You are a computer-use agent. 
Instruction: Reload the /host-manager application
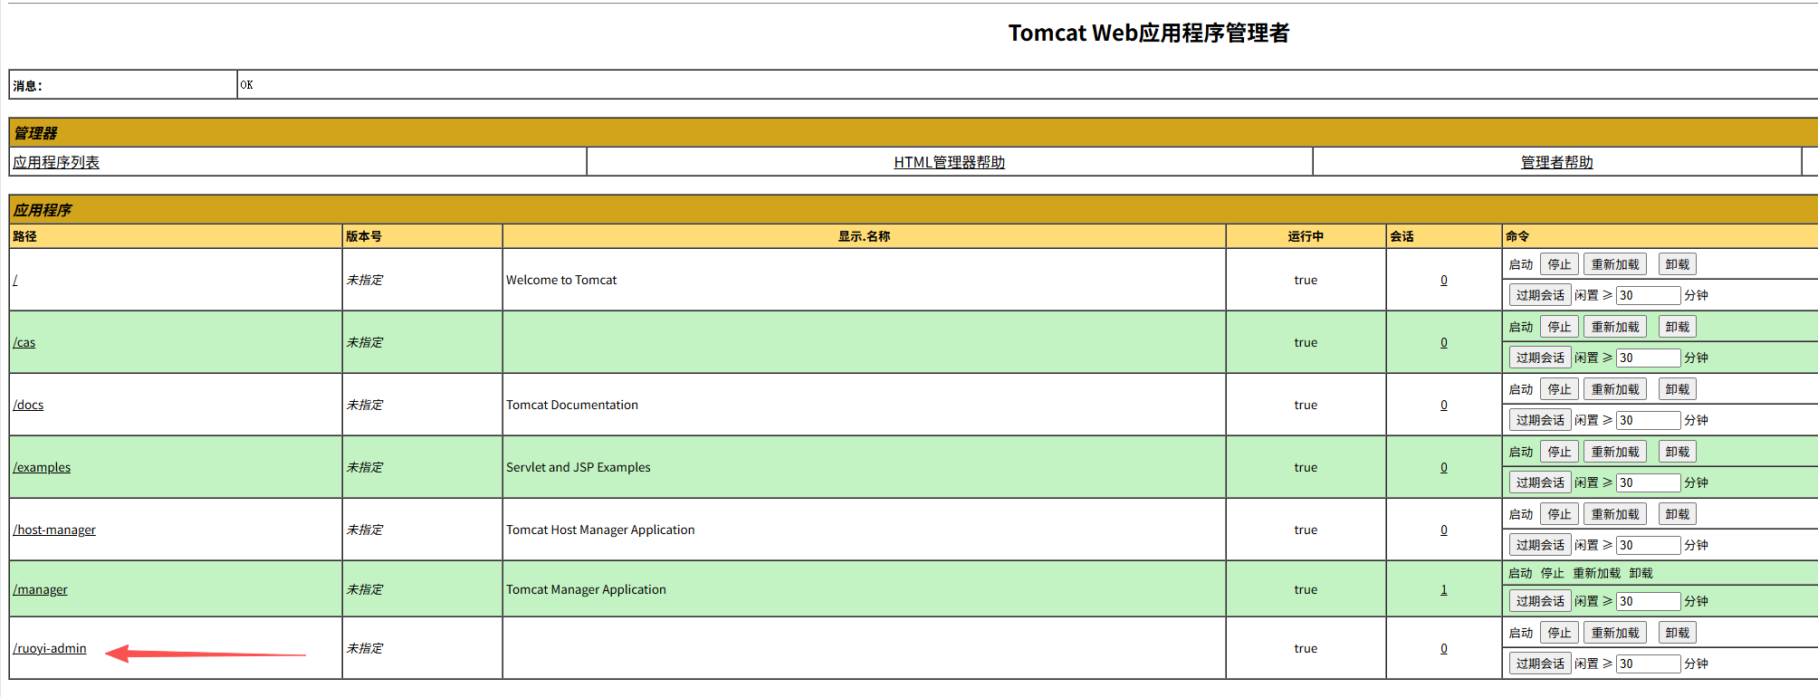(1615, 514)
